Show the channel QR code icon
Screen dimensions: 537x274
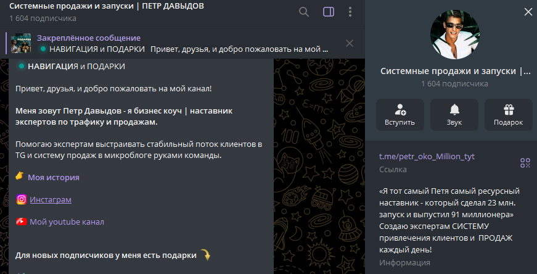[525, 163]
